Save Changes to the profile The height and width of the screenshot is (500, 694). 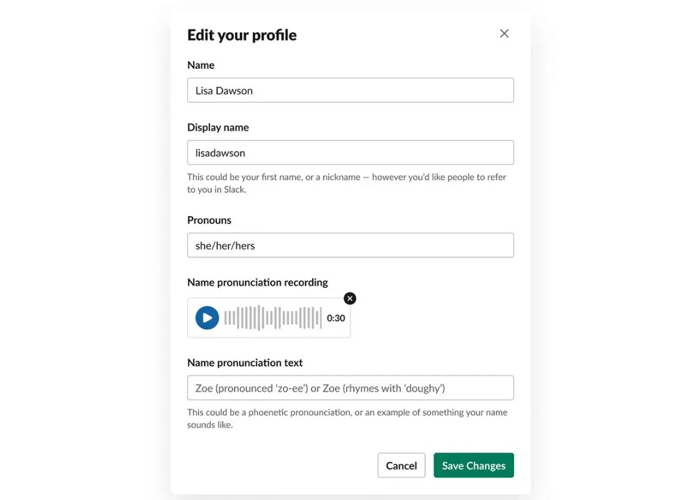tap(474, 465)
